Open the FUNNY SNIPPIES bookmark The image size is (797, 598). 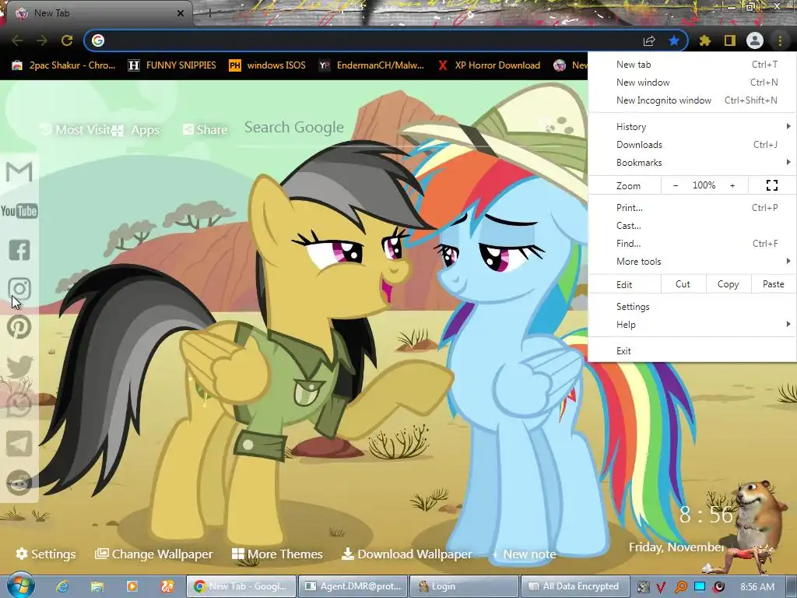pyautogui.click(x=172, y=65)
